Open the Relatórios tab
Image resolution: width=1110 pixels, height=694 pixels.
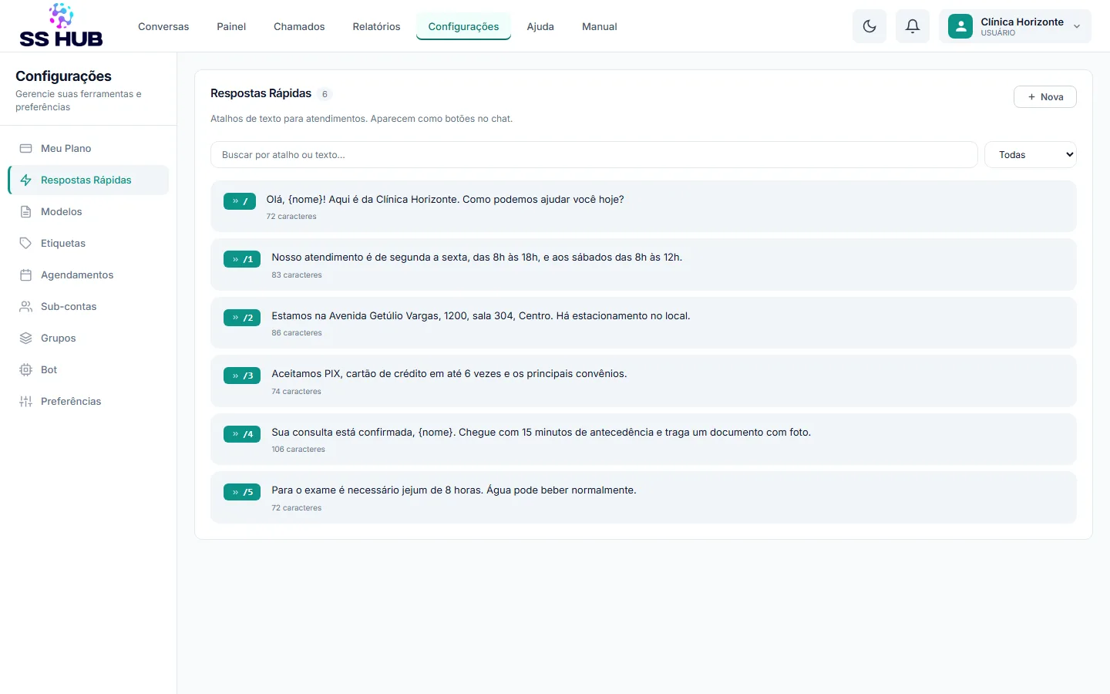376,26
